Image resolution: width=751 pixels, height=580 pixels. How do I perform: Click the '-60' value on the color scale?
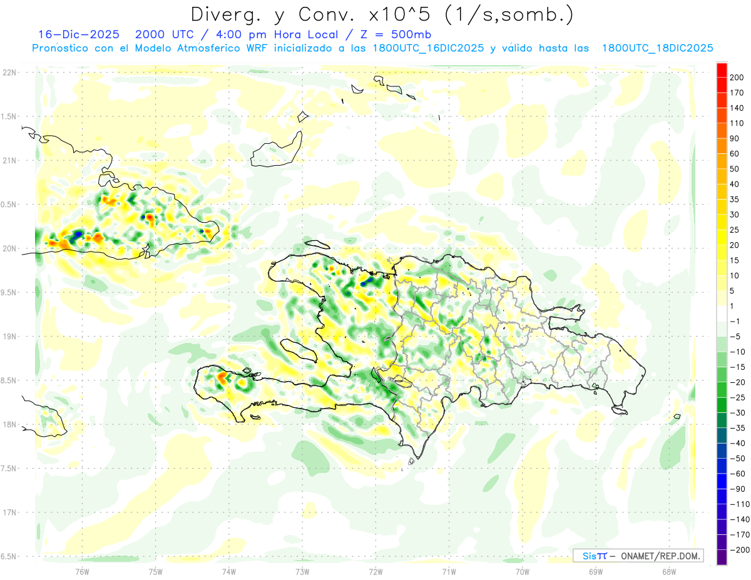pyautogui.click(x=737, y=474)
